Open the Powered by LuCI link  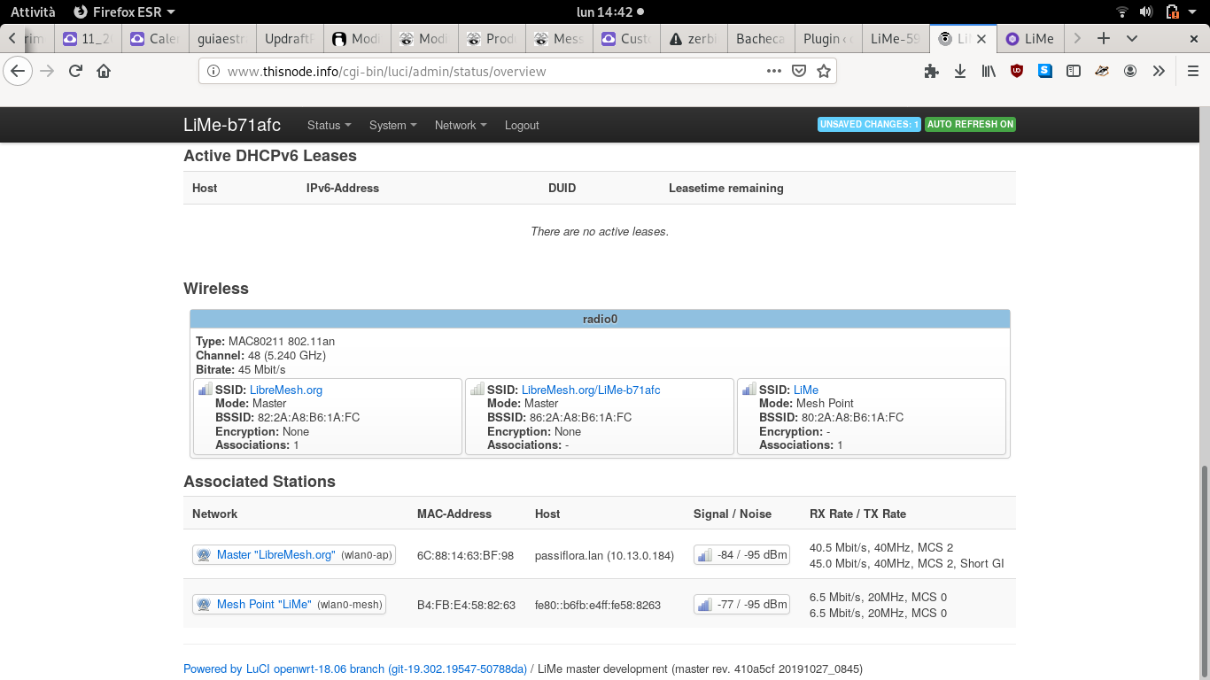click(355, 669)
